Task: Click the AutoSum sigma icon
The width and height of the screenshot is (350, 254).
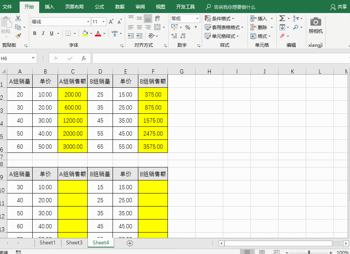Action: click(x=282, y=18)
